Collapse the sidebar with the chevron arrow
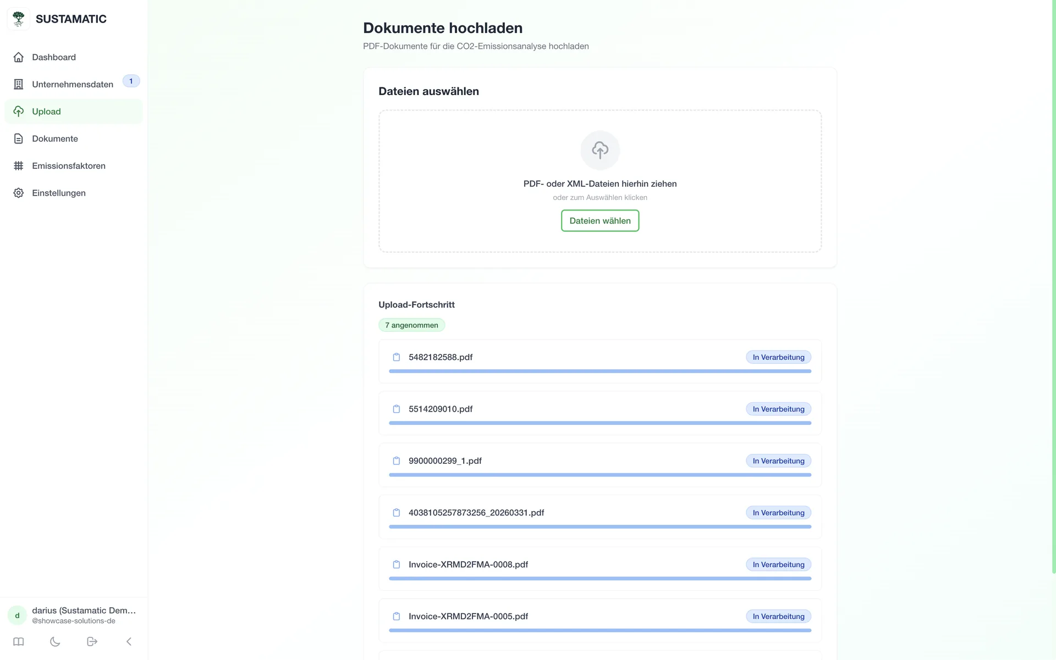The image size is (1056, 660). 129,641
